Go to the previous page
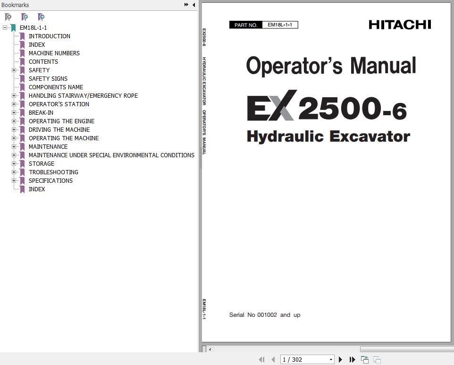Viewport: 454px width, 365px height. (x=273, y=359)
